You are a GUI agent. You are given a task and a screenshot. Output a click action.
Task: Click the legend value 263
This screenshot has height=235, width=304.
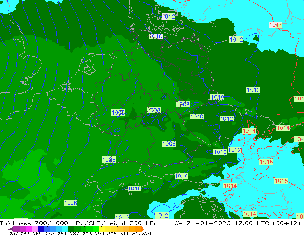[25, 233]
